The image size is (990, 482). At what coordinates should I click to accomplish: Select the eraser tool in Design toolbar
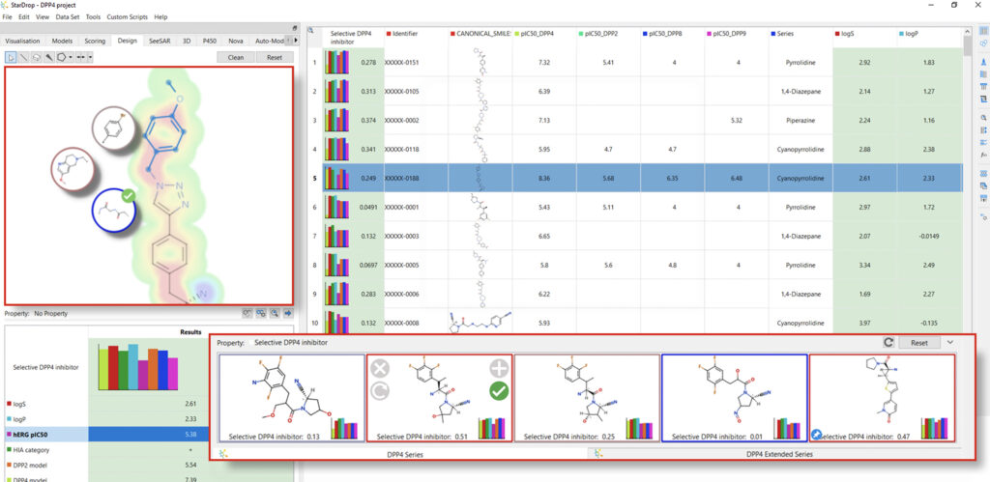point(36,58)
